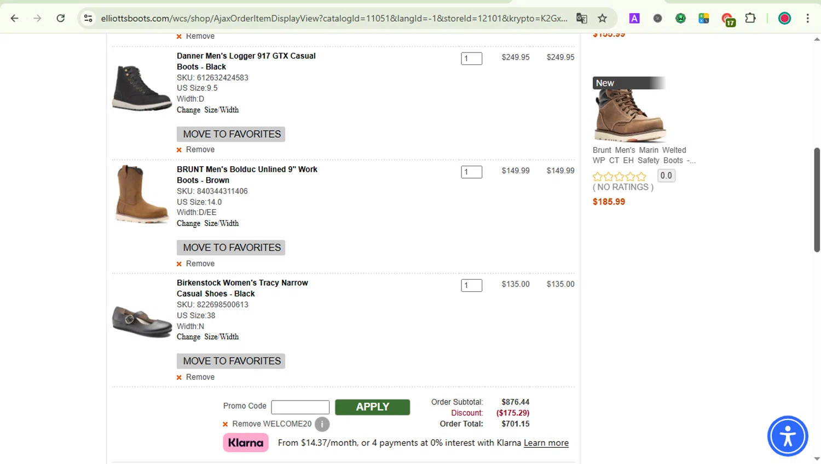Click the Order Total $701.15 value
Image resolution: width=821 pixels, height=464 pixels.
pos(515,424)
